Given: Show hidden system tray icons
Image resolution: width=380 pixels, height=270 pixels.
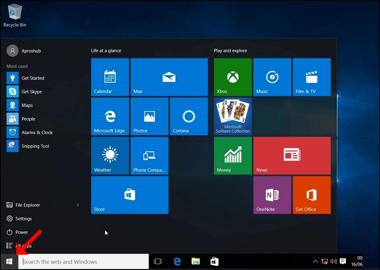Looking at the screenshot, I should pos(315,261).
